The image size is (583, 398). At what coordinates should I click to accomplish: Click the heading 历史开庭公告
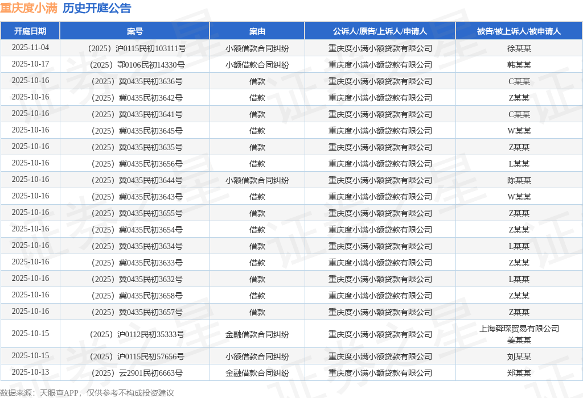pyautogui.click(x=97, y=8)
